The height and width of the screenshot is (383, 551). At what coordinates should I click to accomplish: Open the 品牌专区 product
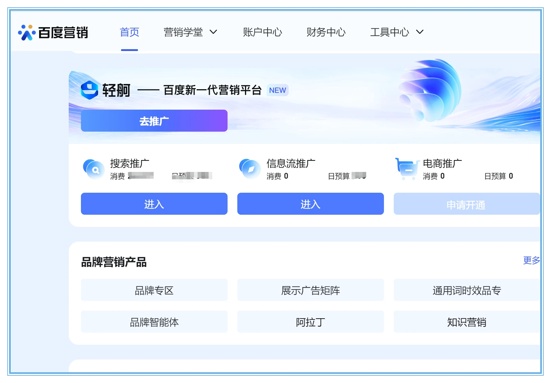pos(154,290)
